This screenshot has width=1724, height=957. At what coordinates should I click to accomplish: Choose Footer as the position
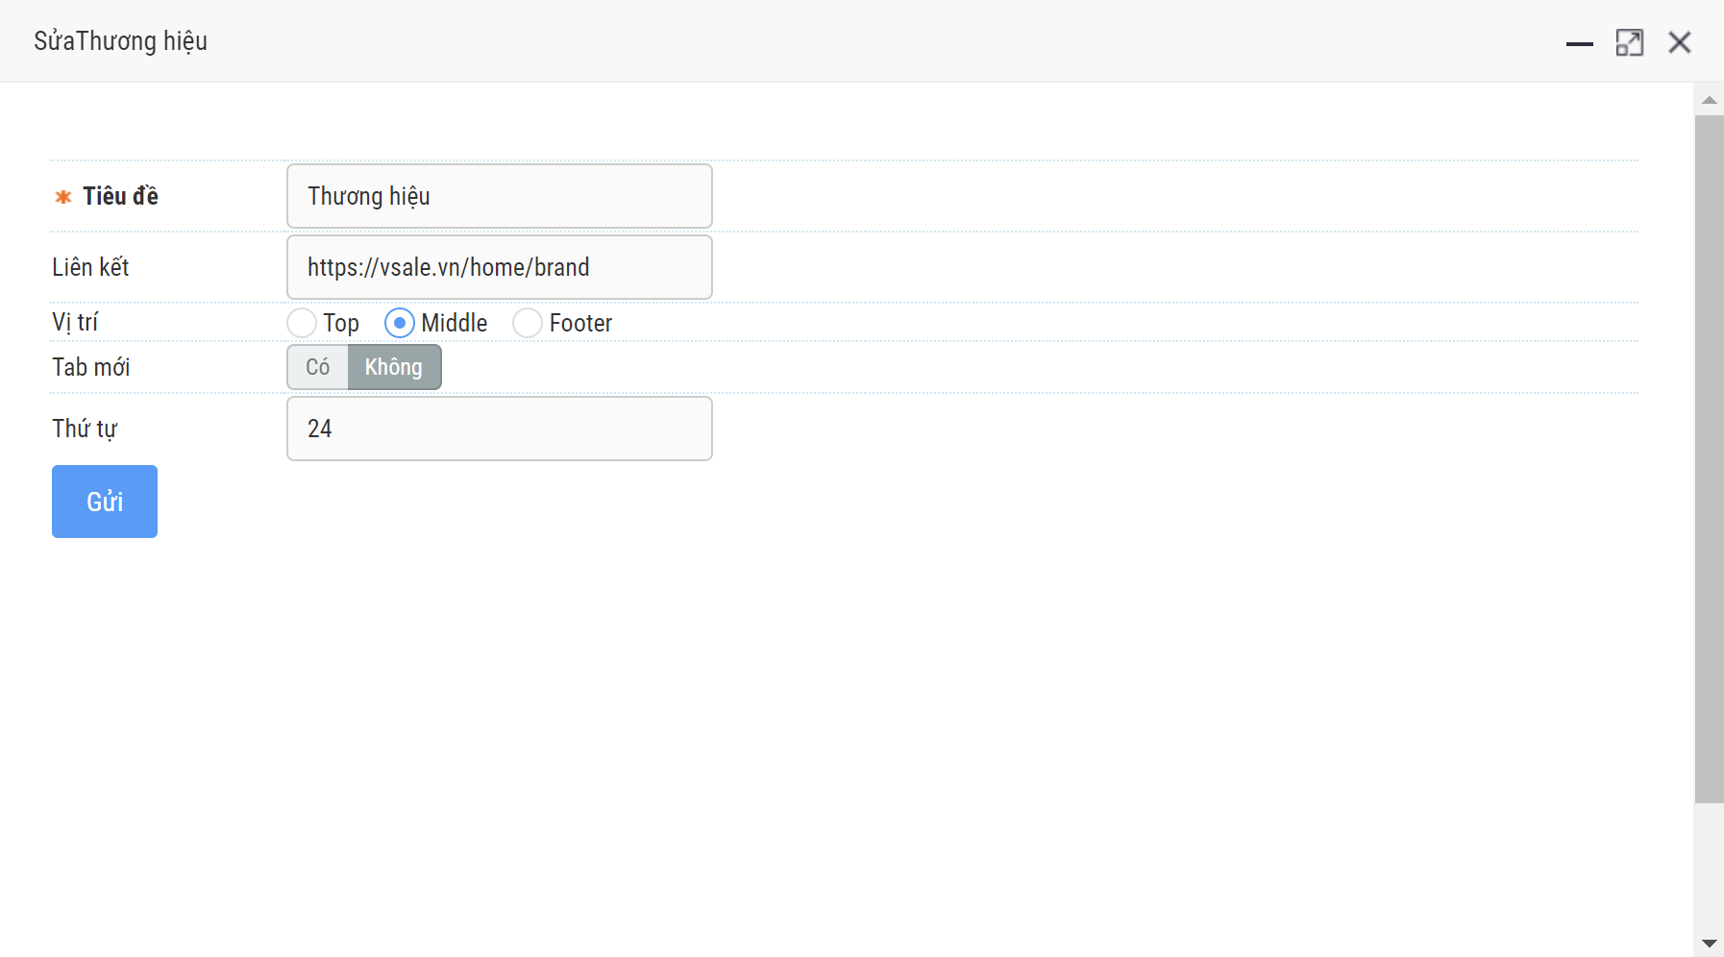tap(528, 323)
